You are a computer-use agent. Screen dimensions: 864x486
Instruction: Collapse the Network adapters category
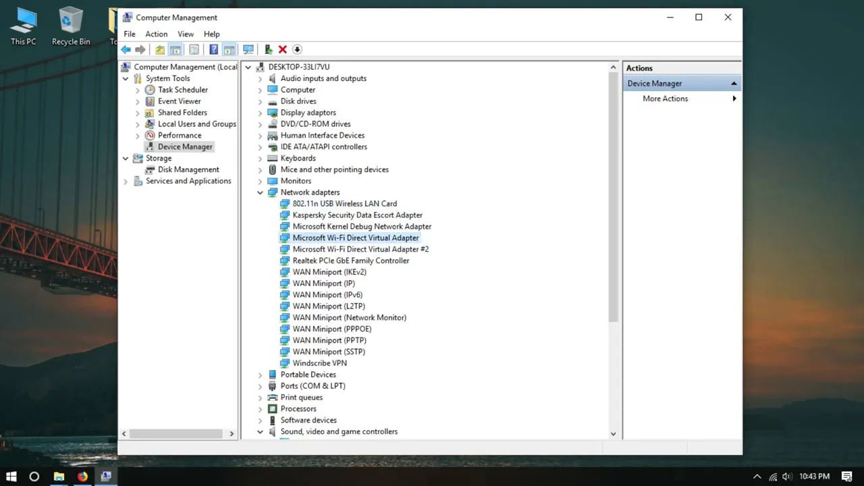click(261, 192)
